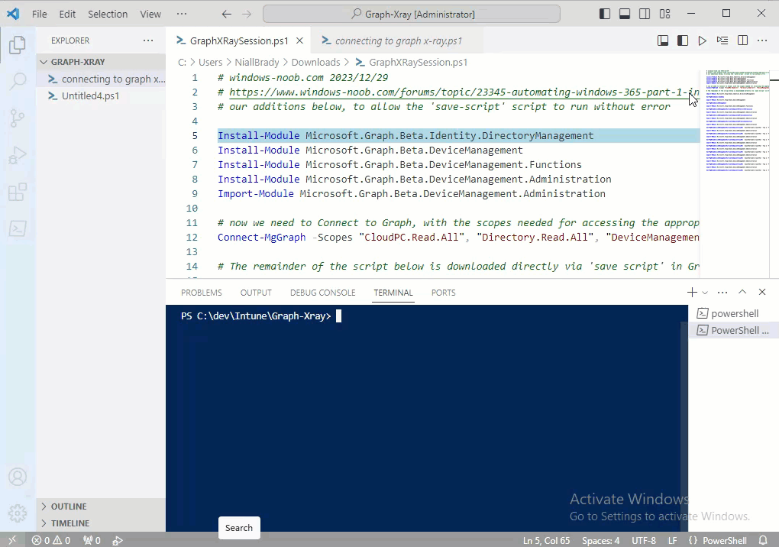Open the terminal launch profile dropdown
This screenshot has height=547, width=779.
click(705, 293)
